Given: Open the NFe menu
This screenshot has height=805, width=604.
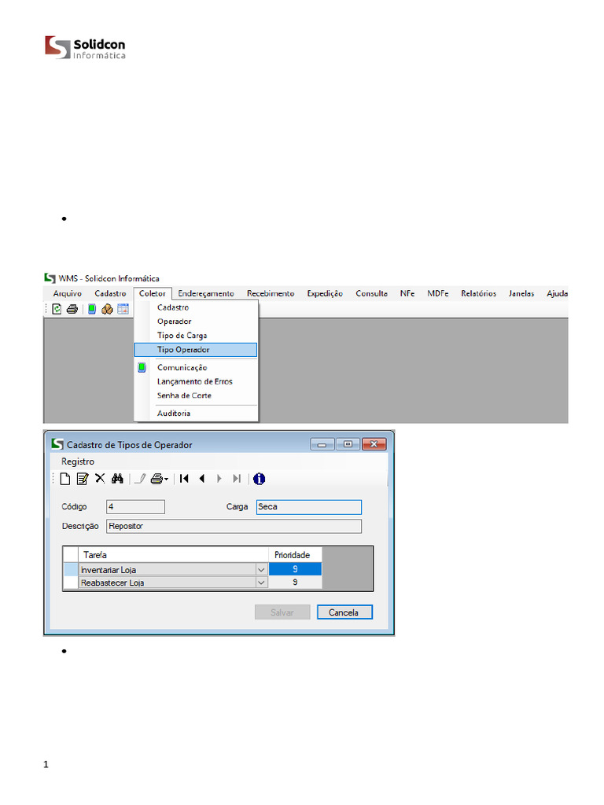Looking at the screenshot, I should coord(407,294).
